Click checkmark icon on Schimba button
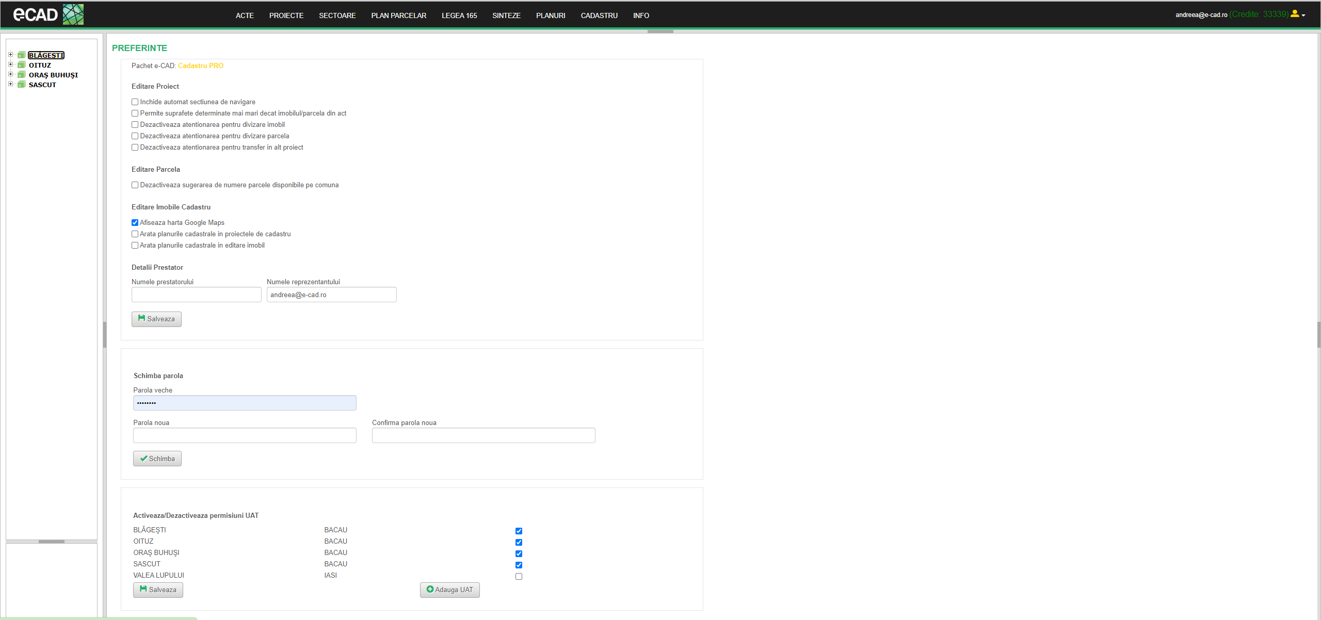The image size is (1321, 620). click(x=143, y=458)
